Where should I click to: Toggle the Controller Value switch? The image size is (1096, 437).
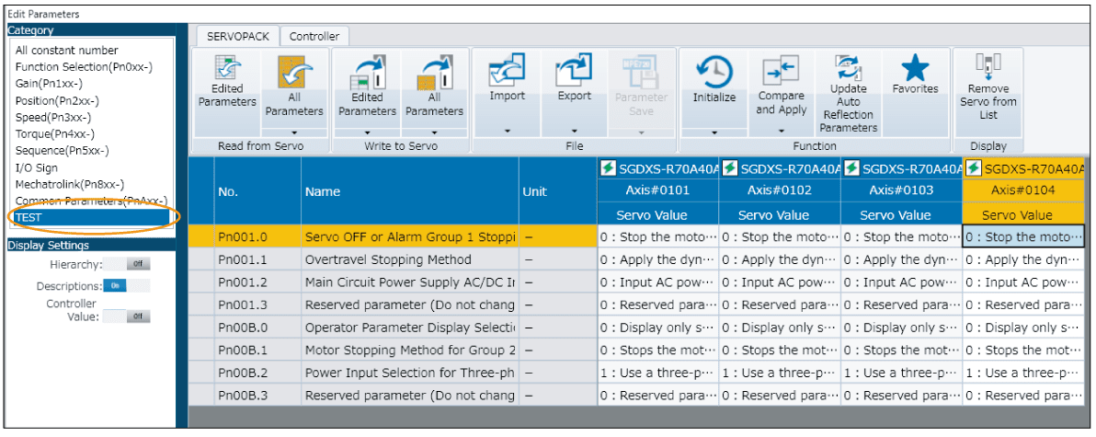tap(137, 316)
